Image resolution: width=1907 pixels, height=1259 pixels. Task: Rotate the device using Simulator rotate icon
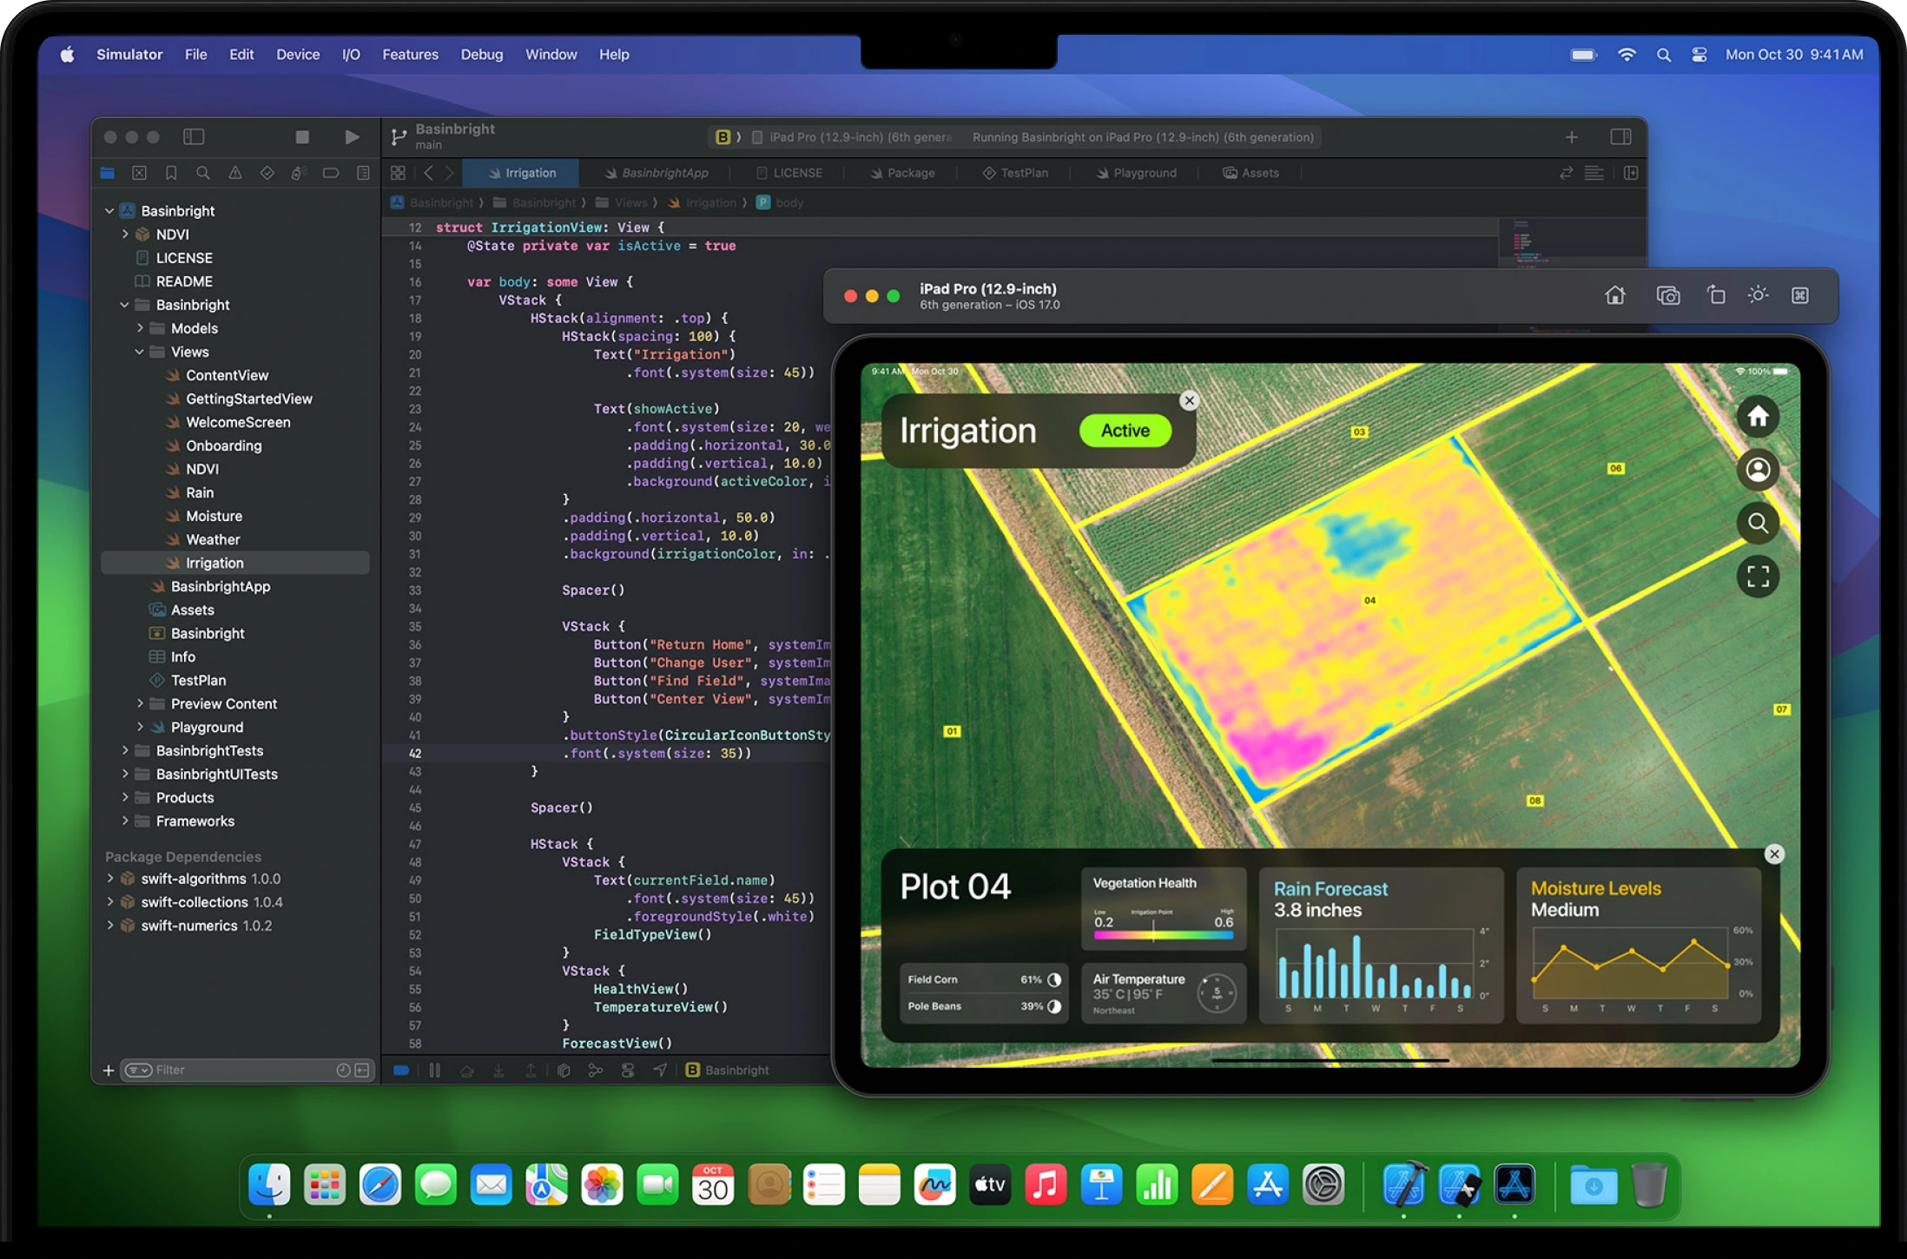coord(1715,295)
